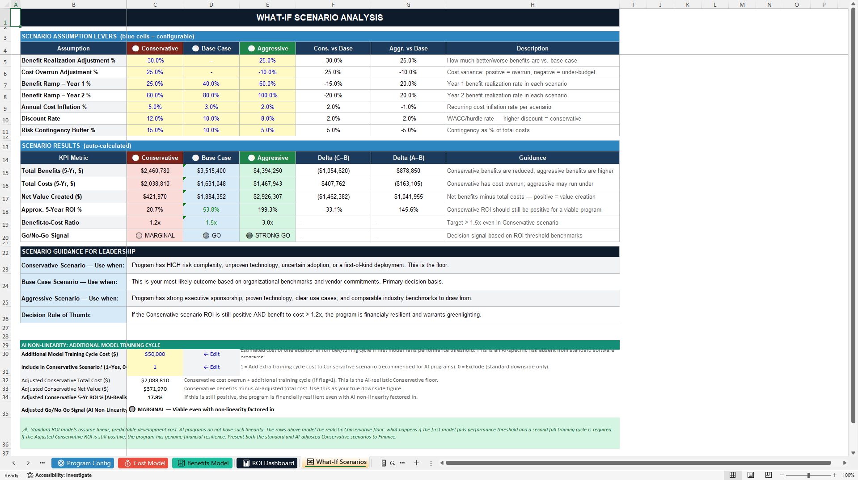Select MARGINAL signal cell in Go/No-Go row

155,235
